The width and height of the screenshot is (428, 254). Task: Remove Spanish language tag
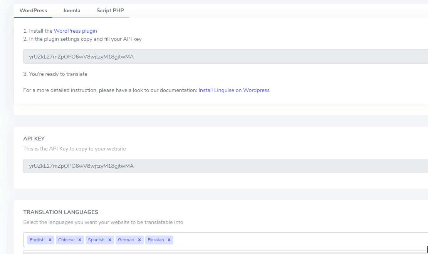click(110, 240)
